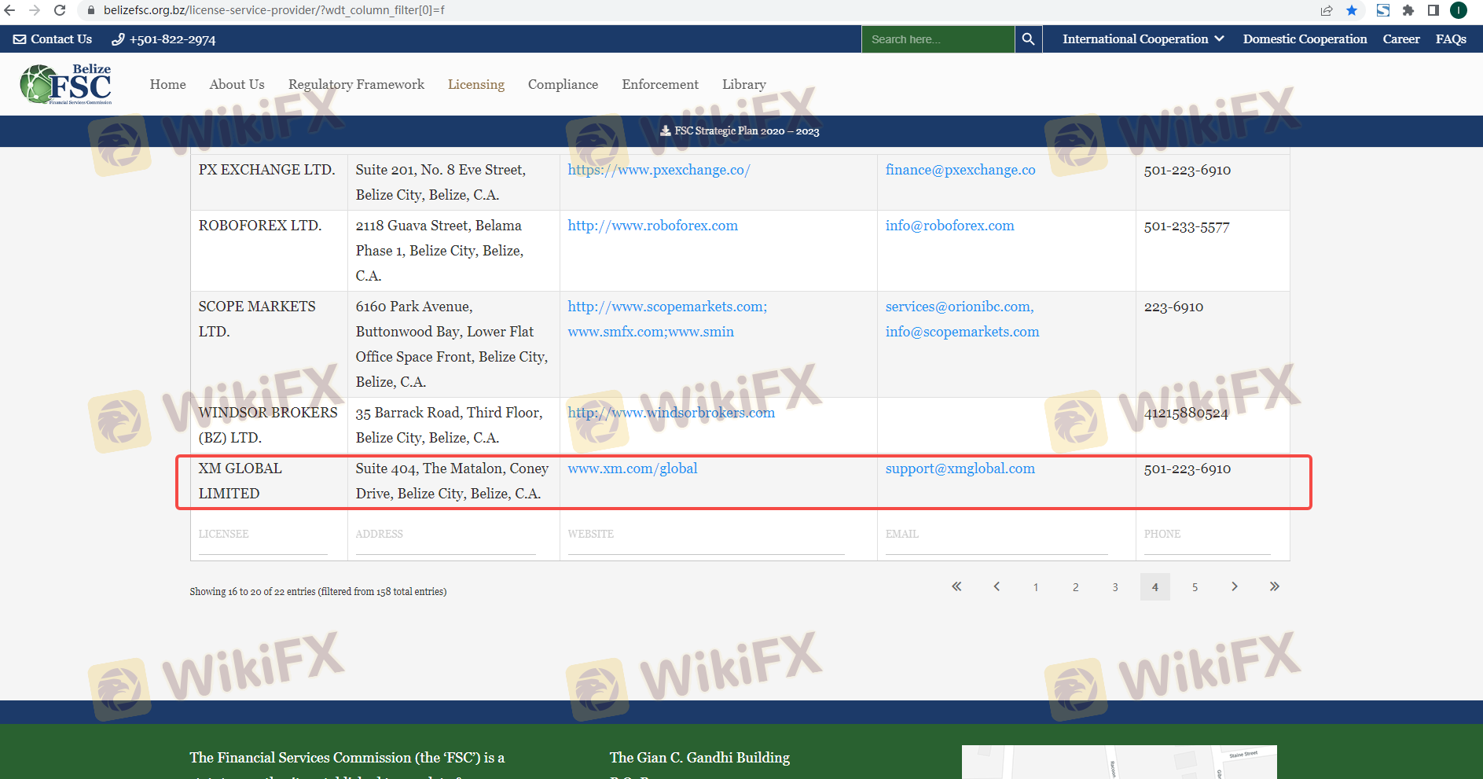Click the info@roboforex.com email link

coord(949,226)
